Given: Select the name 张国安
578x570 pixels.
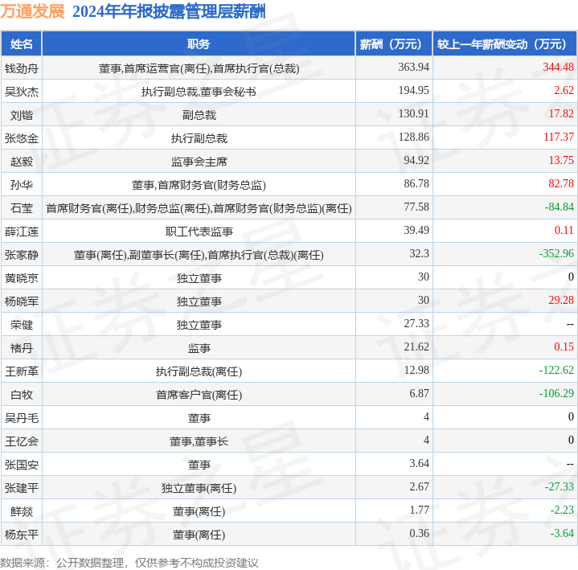Looking at the screenshot, I should 22,465.
